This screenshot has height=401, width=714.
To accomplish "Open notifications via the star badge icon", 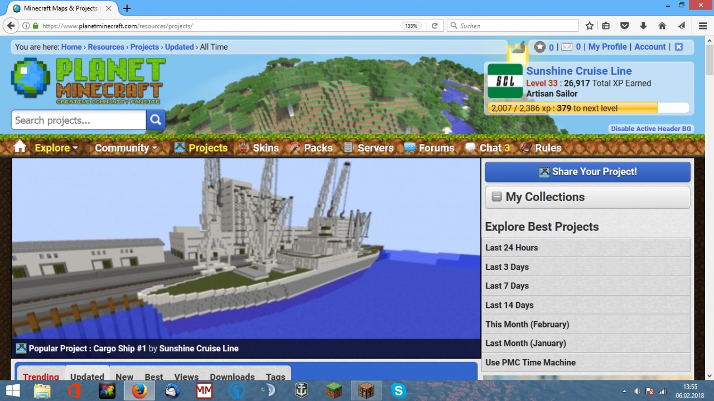I will (539, 47).
